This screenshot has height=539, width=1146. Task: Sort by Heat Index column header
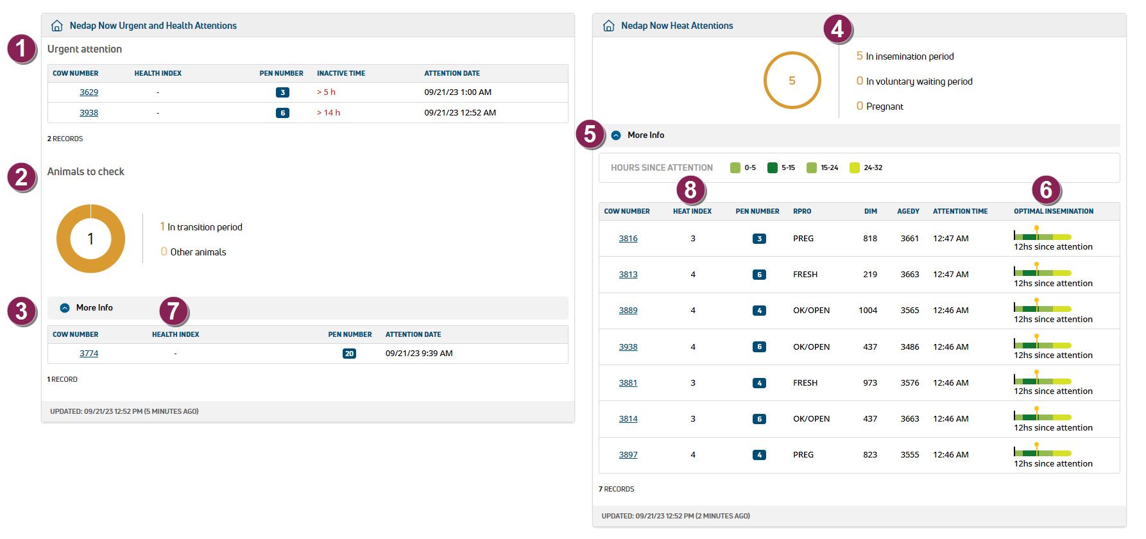(x=692, y=212)
